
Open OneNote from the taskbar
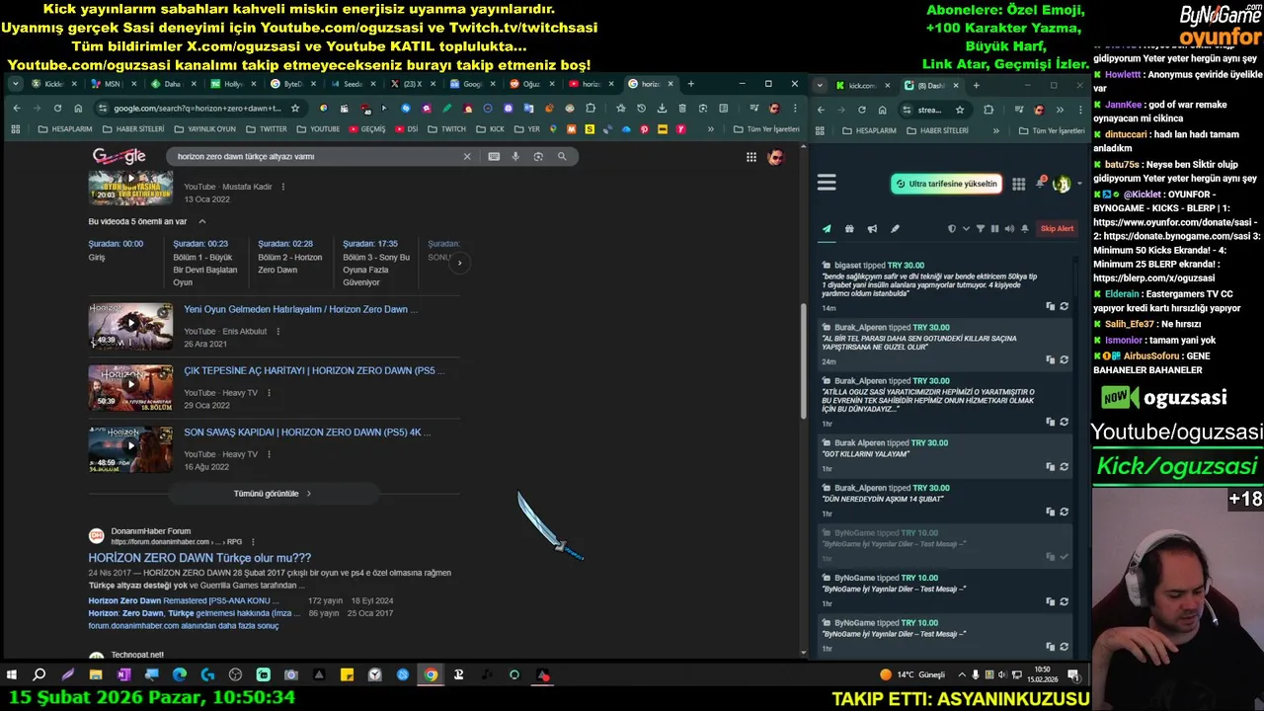click(x=123, y=675)
